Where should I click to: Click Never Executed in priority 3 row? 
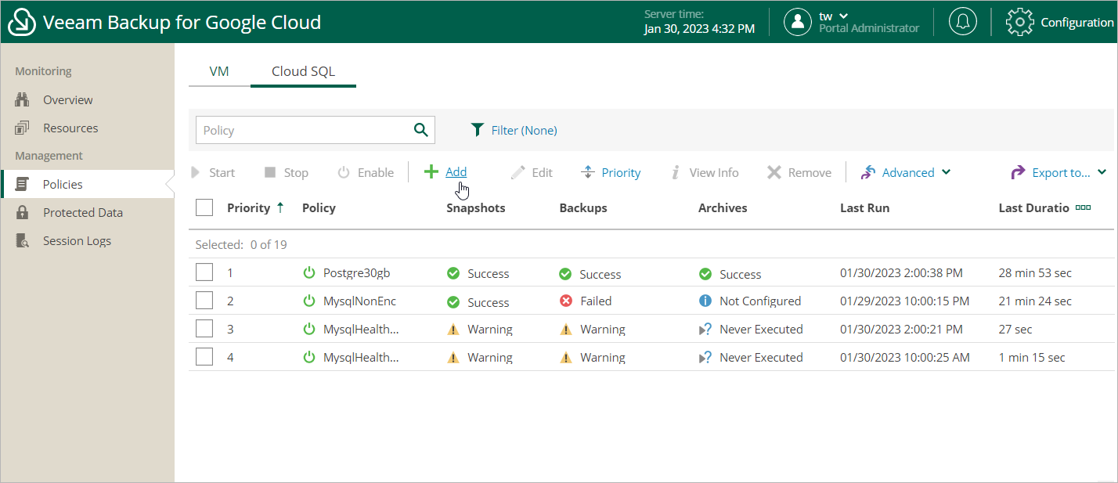761,329
